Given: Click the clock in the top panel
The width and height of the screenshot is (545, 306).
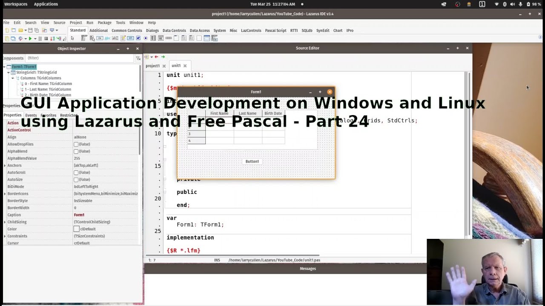Looking at the screenshot, I should (x=272, y=4).
